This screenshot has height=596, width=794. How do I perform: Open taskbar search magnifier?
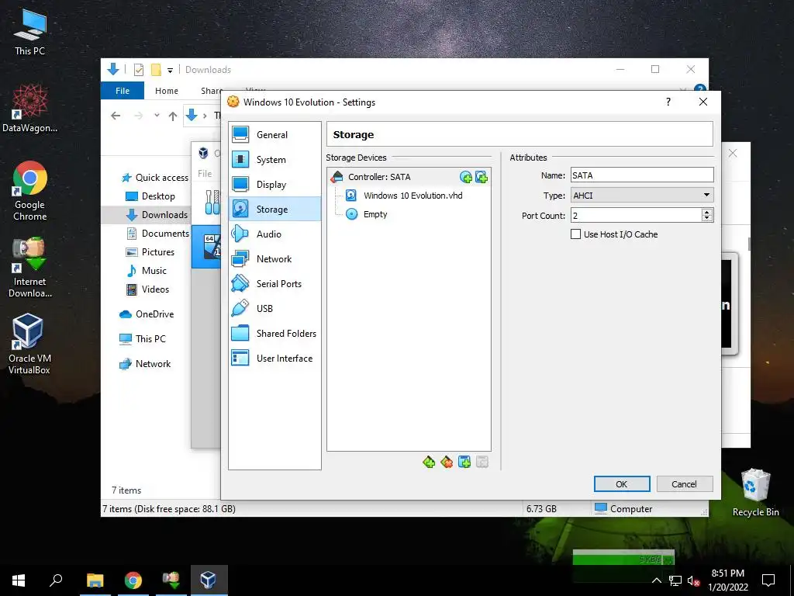(56, 580)
